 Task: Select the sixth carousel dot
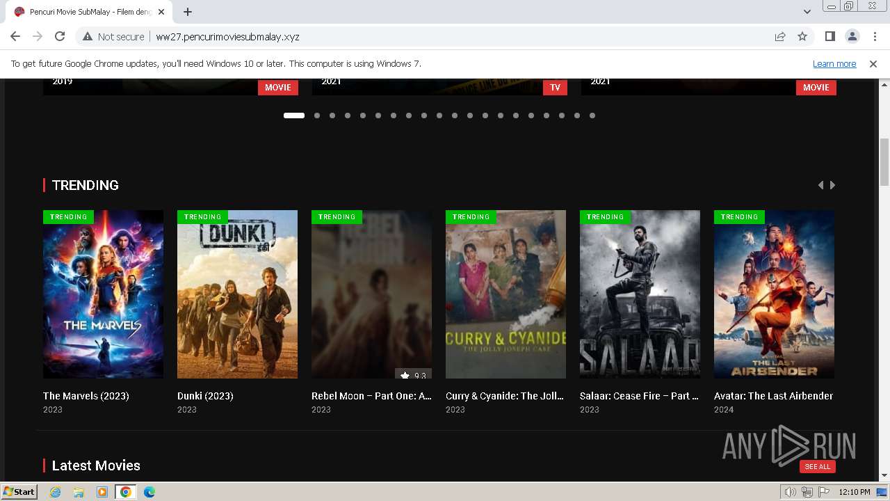click(x=378, y=116)
